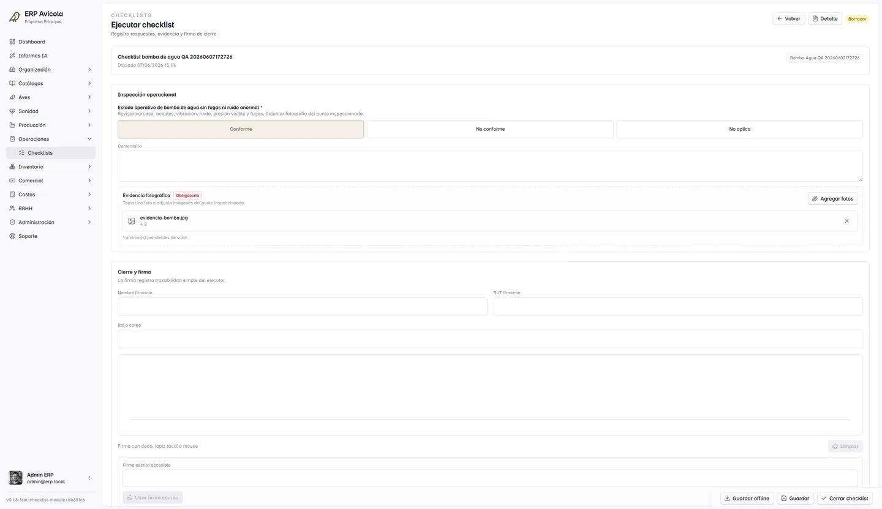Open the Detalle button
Screen dimensions: 882x509
(825, 19)
